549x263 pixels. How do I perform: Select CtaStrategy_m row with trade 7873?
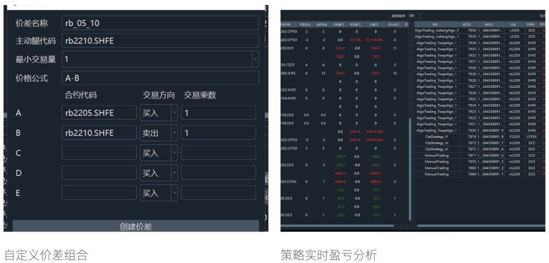point(480,143)
